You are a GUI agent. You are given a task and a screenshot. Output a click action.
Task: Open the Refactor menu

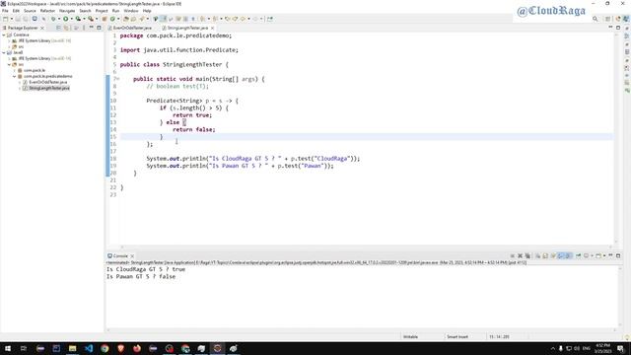(47, 11)
